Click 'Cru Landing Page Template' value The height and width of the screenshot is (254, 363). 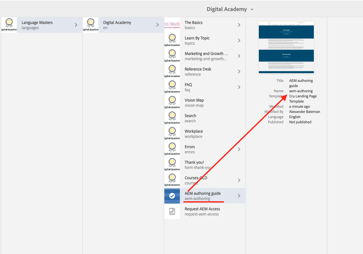pyautogui.click(x=303, y=99)
